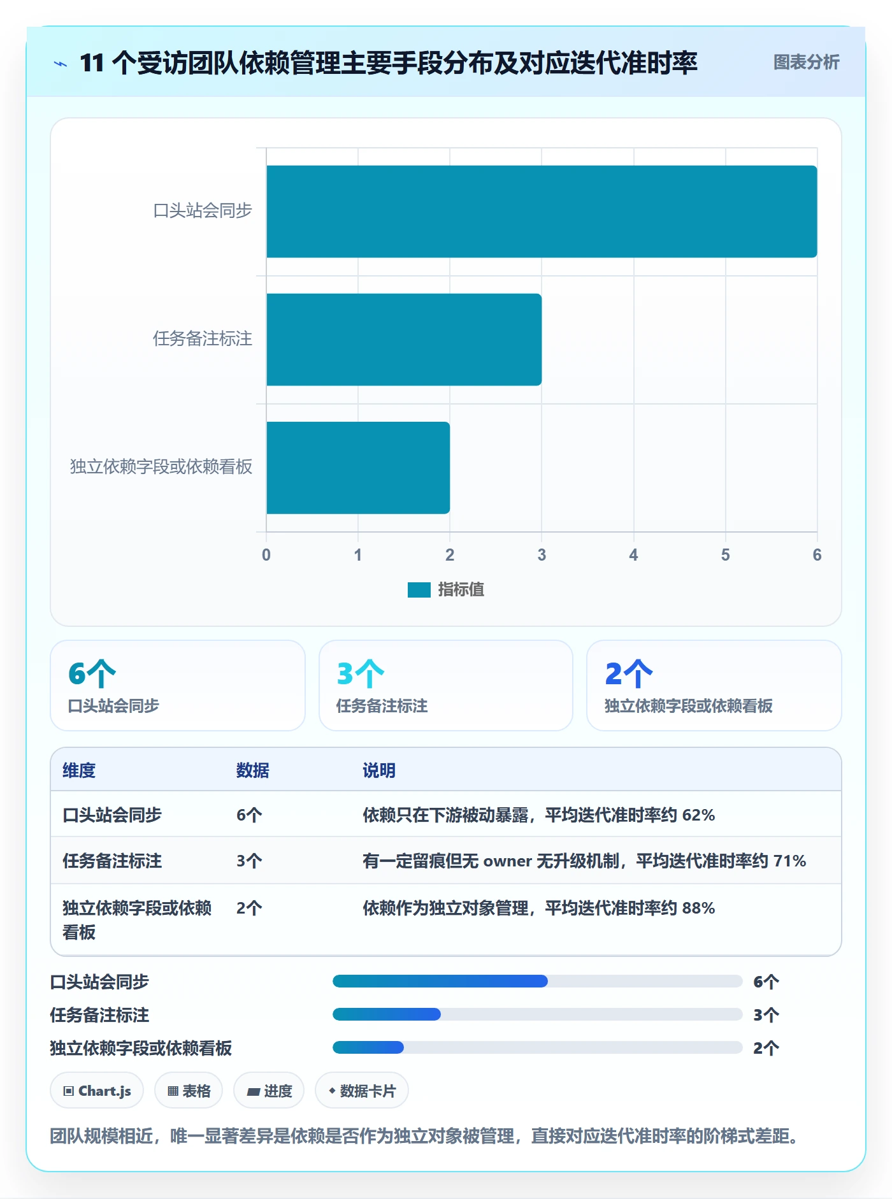The height and width of the screenshot is (1199, 892).
Task: Click the description mentioning 88%
Action: [x=539, y=908]
